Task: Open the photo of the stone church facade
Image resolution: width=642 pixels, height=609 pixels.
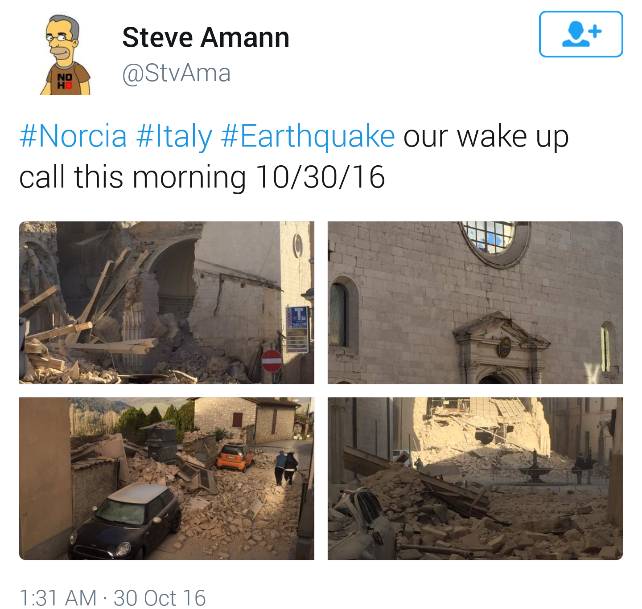Action: [475, 302]
